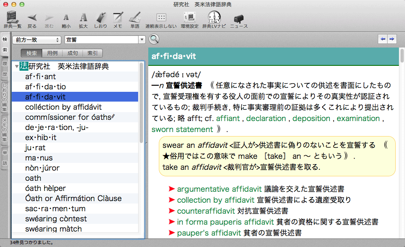Click the search field containing 宣誓
405x247 pixels.
click(x=102, y=40)
